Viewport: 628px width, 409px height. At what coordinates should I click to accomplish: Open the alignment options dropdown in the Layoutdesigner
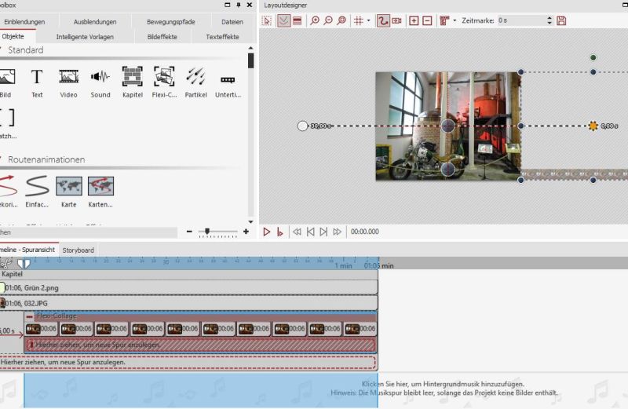[x=454, y=20]
